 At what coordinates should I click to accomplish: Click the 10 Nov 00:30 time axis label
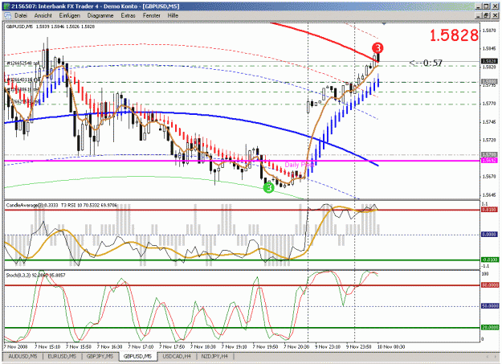[390, 346]
